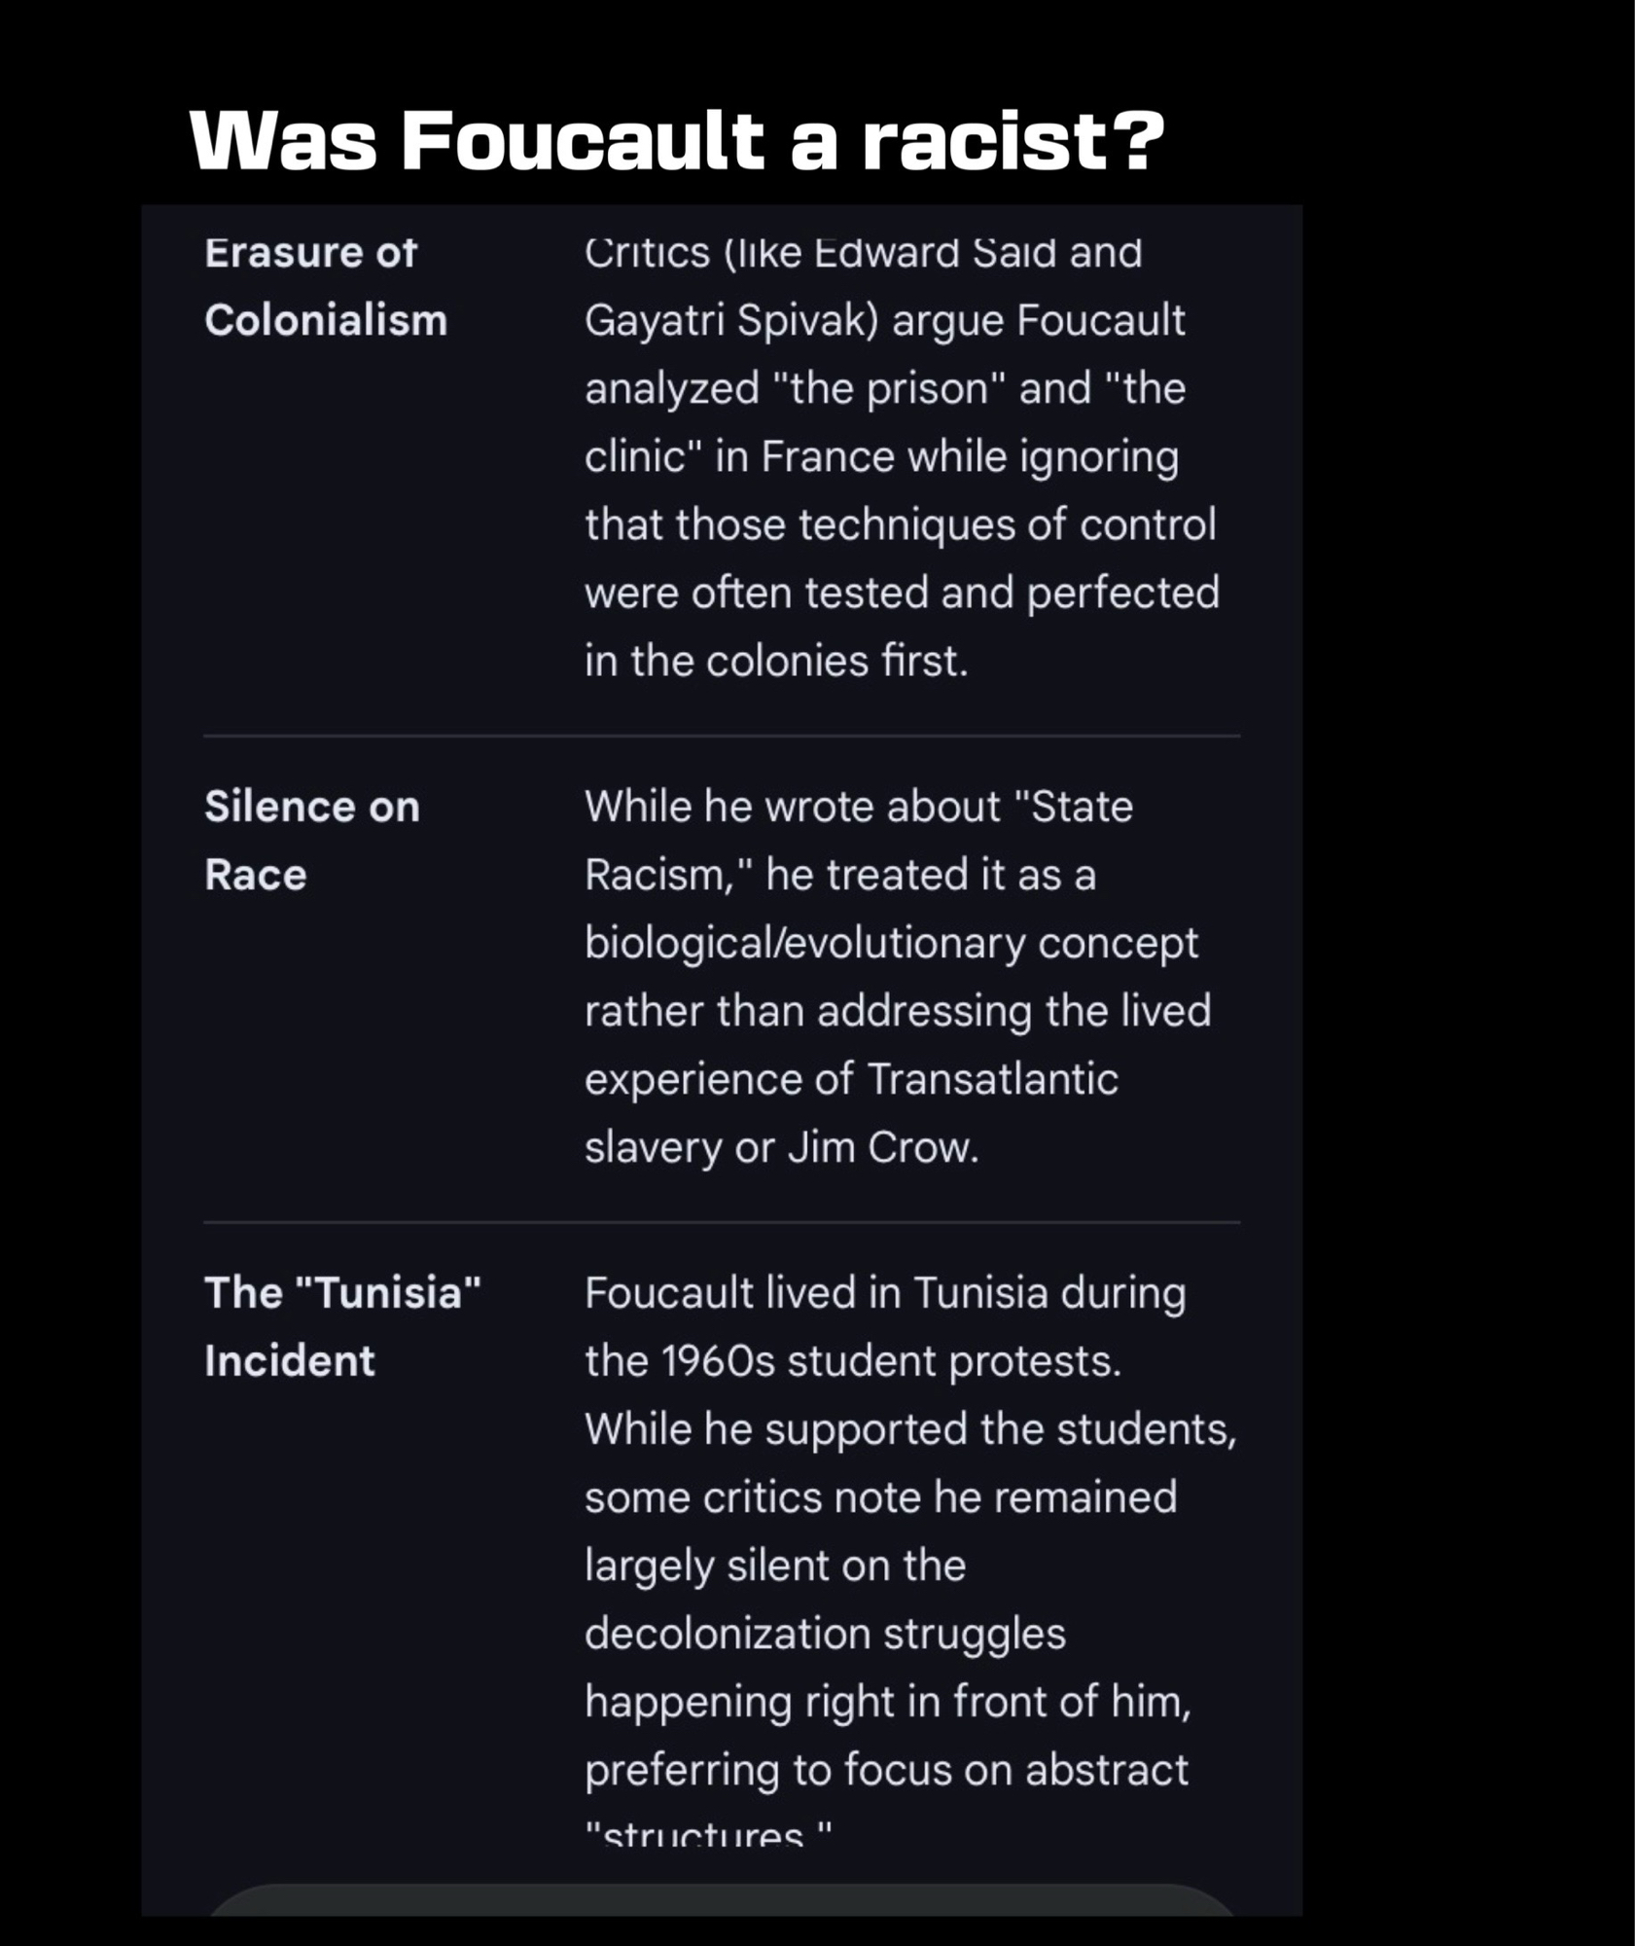Viewport: 1635px width, 1946px height.
Task: Click the line "While he supported the students,"
Action: pos(909,1429)
